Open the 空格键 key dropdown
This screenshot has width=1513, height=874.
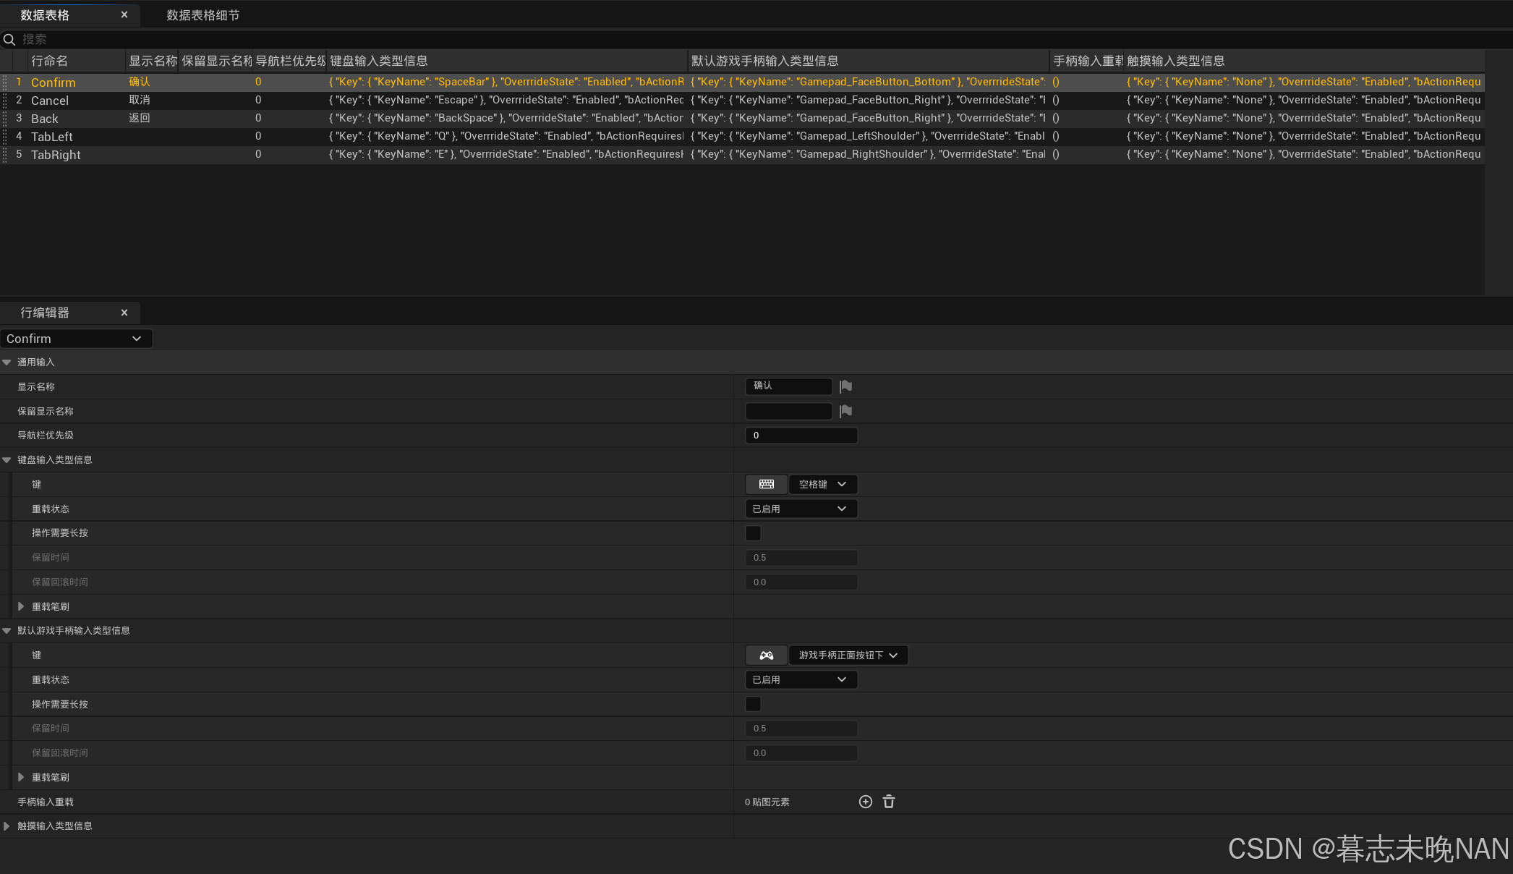(822, 484)
